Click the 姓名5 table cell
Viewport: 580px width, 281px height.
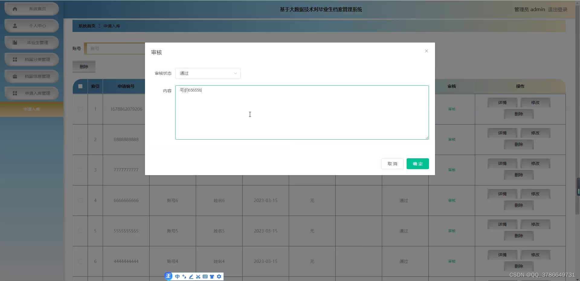pyautogui.click(x=219, y=231)
